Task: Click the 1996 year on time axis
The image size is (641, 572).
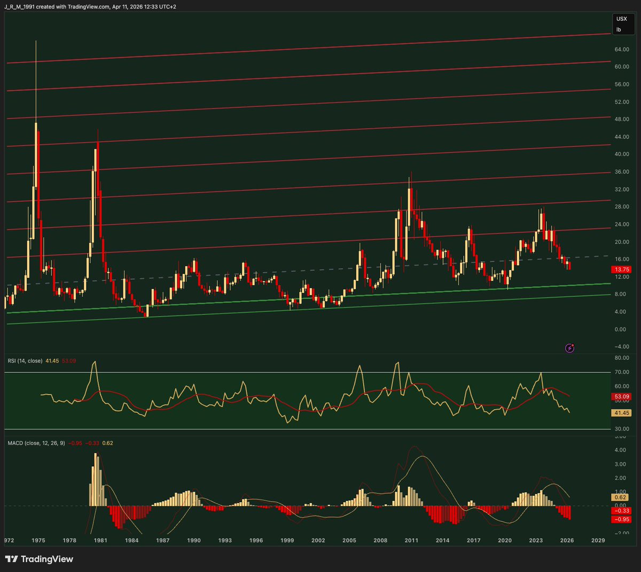Action: pos(256,540)
